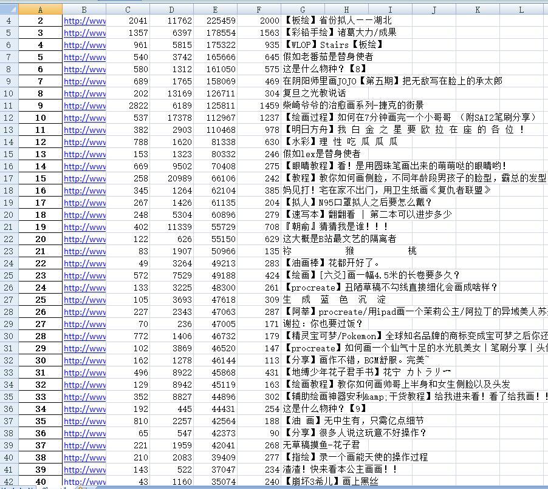The height and width of the screenshot is (489, 548).
Task: Click cell containing 49213
Action: click(x=215, y=263)
